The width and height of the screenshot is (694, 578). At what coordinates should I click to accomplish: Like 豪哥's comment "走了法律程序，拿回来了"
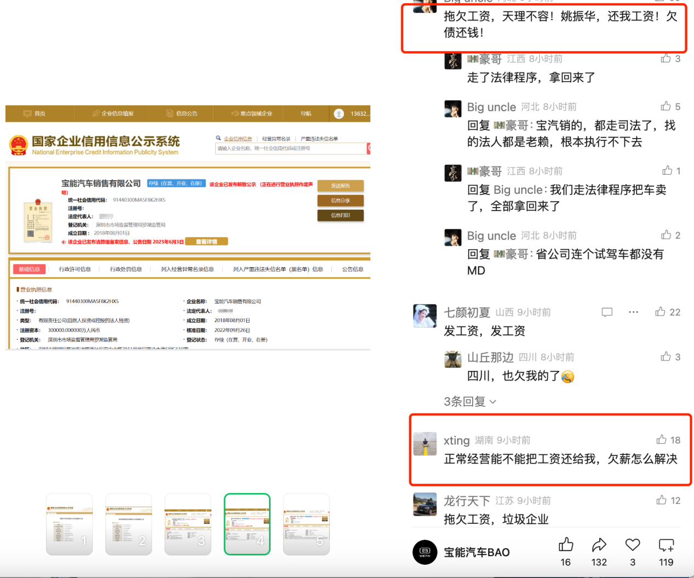click(666, 58)
